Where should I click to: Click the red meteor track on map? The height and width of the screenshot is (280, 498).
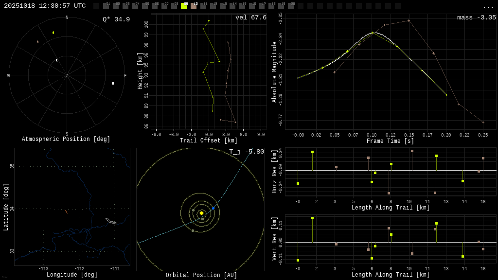pos(66,212)
